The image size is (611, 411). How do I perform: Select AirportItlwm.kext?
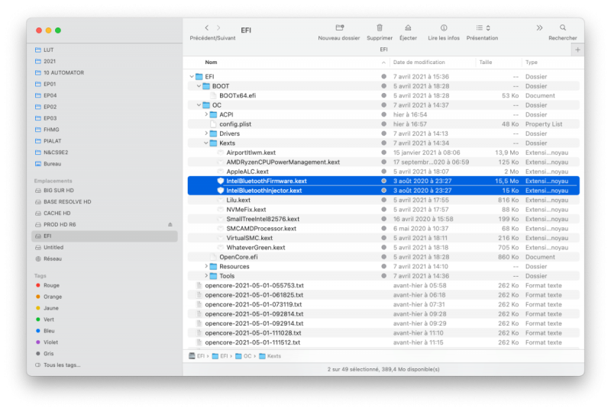[383, 153]
